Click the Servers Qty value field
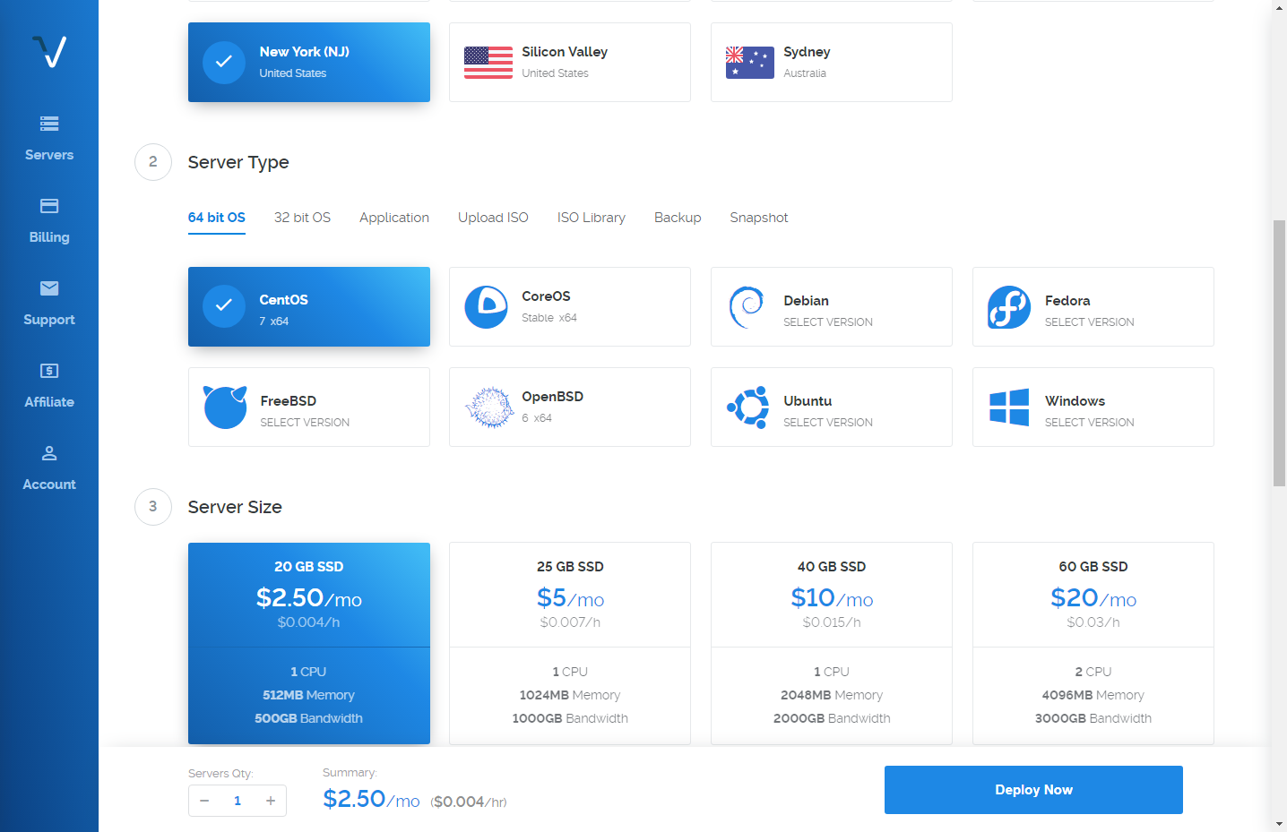 click(238, 801)
